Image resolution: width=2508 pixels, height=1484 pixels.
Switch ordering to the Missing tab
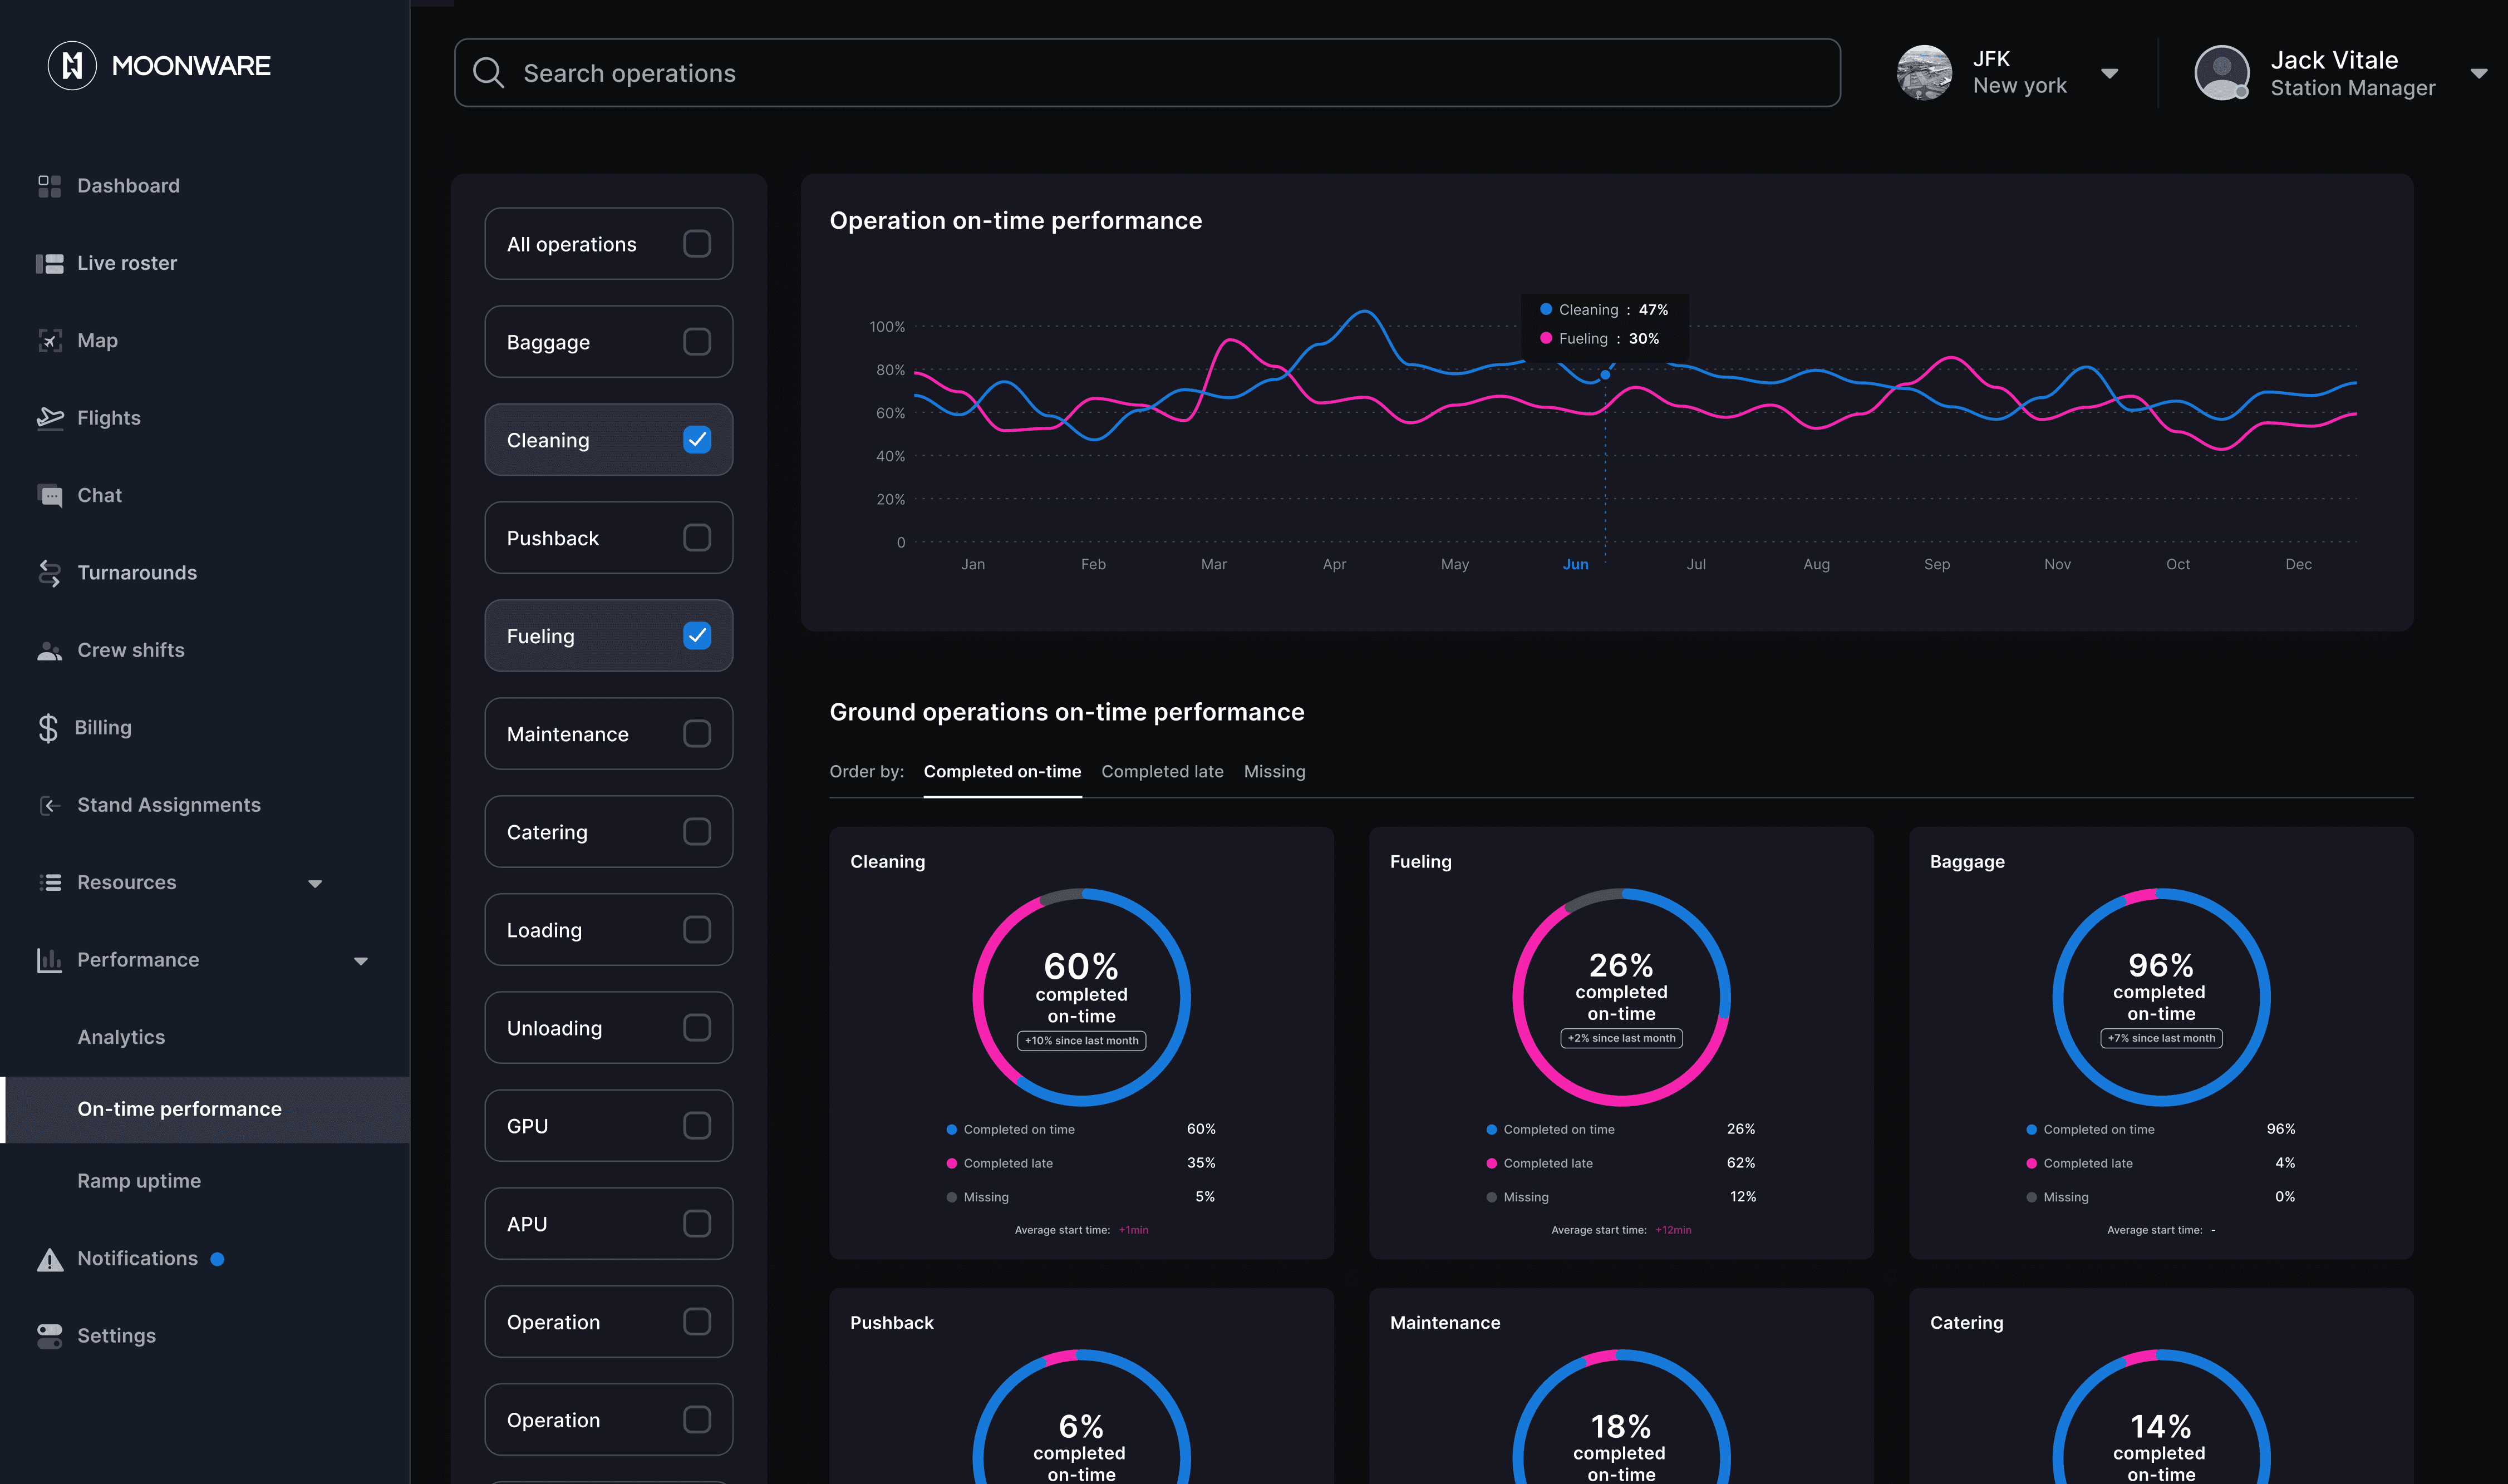pyautogui.click(x=1274, y=772)
